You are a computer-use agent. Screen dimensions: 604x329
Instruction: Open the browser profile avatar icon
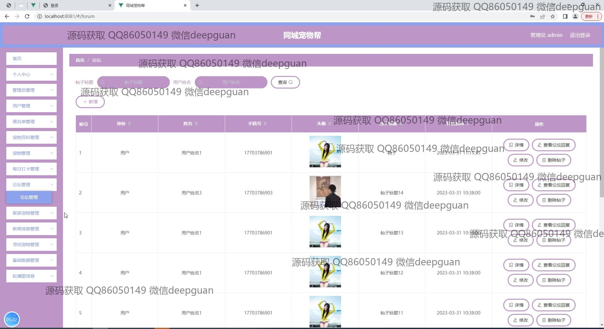pyautogui.click(x=575, y=16)
